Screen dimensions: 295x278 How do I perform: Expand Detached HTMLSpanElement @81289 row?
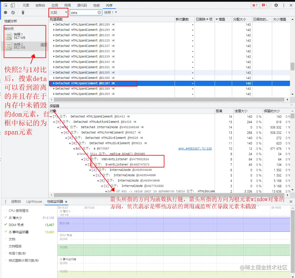click(54, 24)
